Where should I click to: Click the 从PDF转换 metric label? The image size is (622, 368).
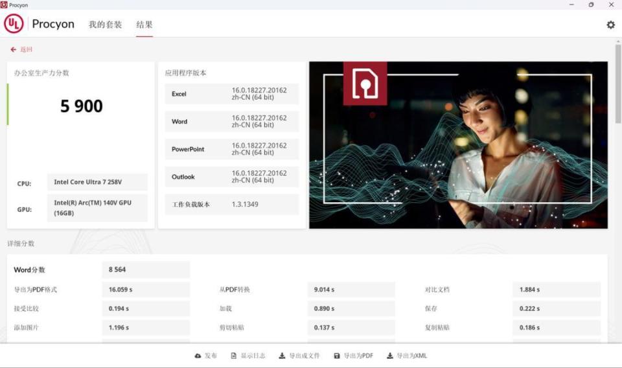coord(235,290)
